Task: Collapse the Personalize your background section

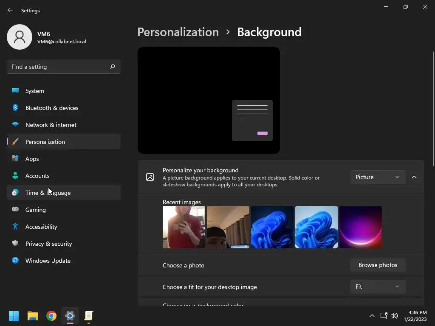Action: pos(414,177)
